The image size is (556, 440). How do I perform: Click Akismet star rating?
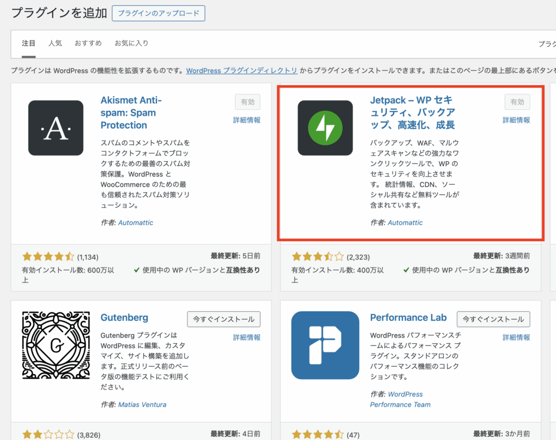(x=48, y=256)
